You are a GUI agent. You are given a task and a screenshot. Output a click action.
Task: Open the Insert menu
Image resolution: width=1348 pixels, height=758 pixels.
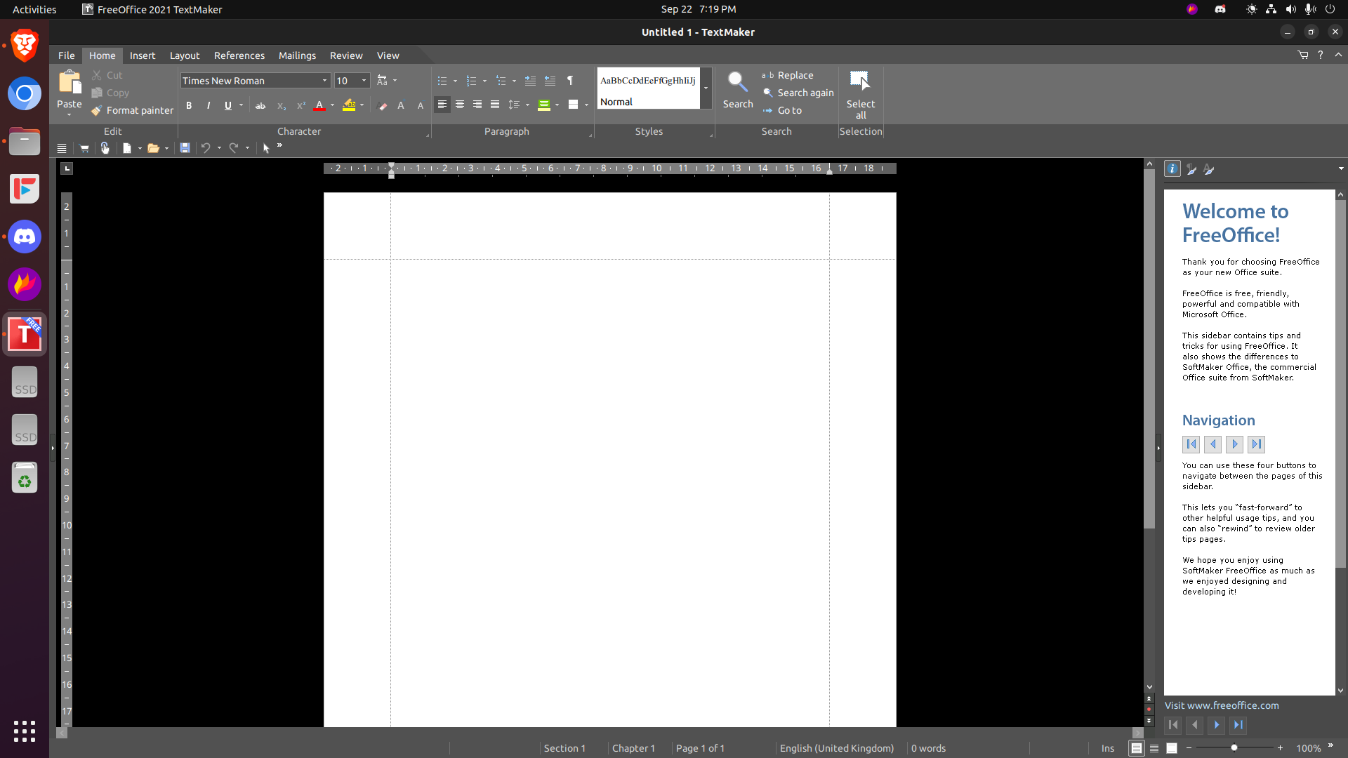tap(142, 55)
